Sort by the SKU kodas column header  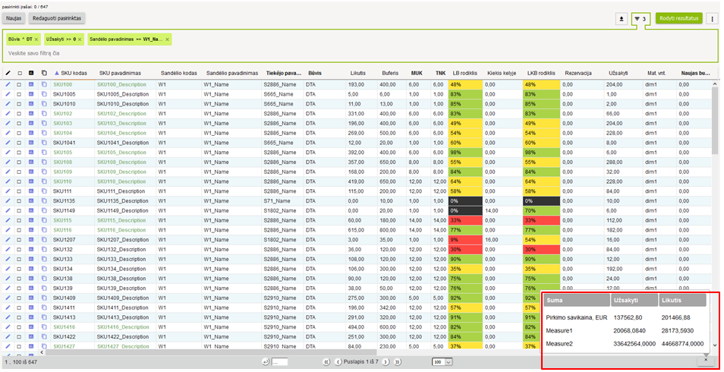(73, 73)
